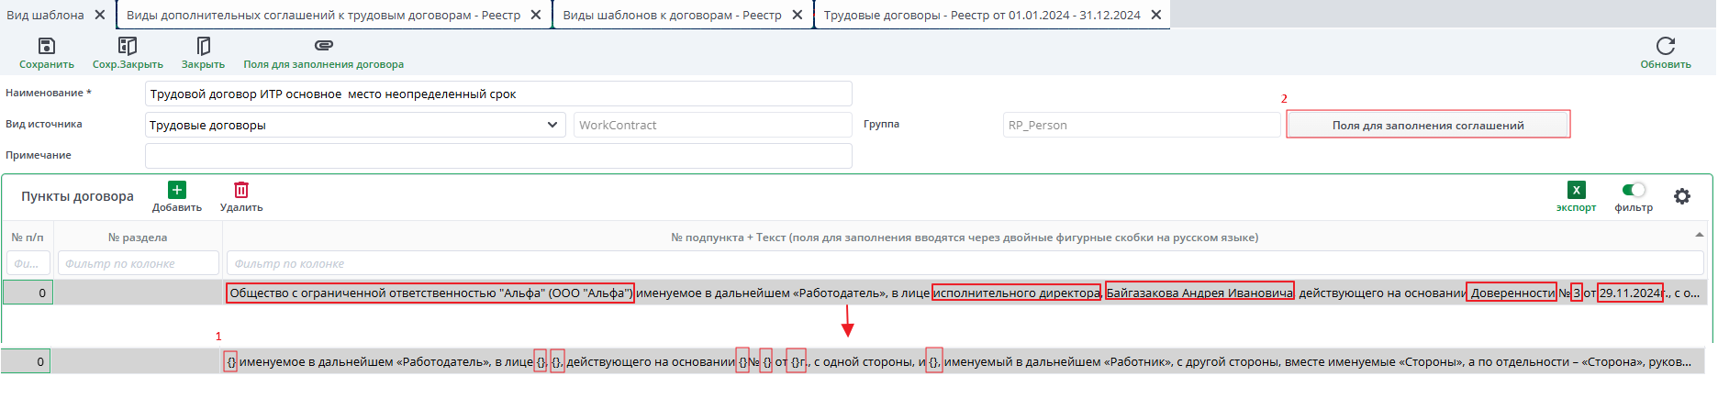Click sort arrow at header right edge
Screen dimensions: 1718x398
pyautogui.click(x=1700, y=236)
